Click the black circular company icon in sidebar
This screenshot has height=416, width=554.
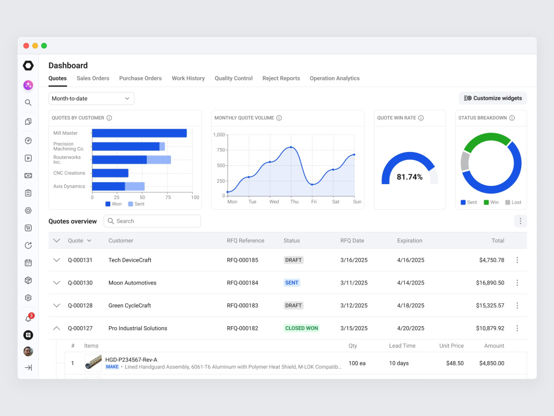[28, 335]
